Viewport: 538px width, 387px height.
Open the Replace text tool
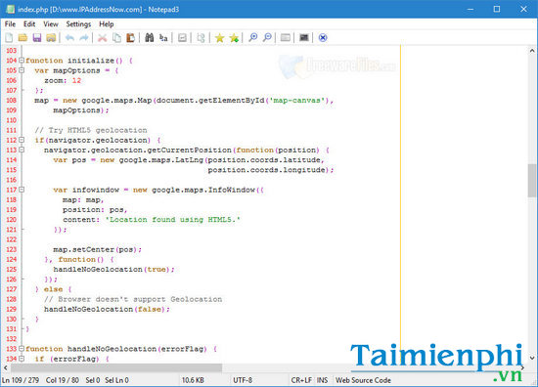163,38
